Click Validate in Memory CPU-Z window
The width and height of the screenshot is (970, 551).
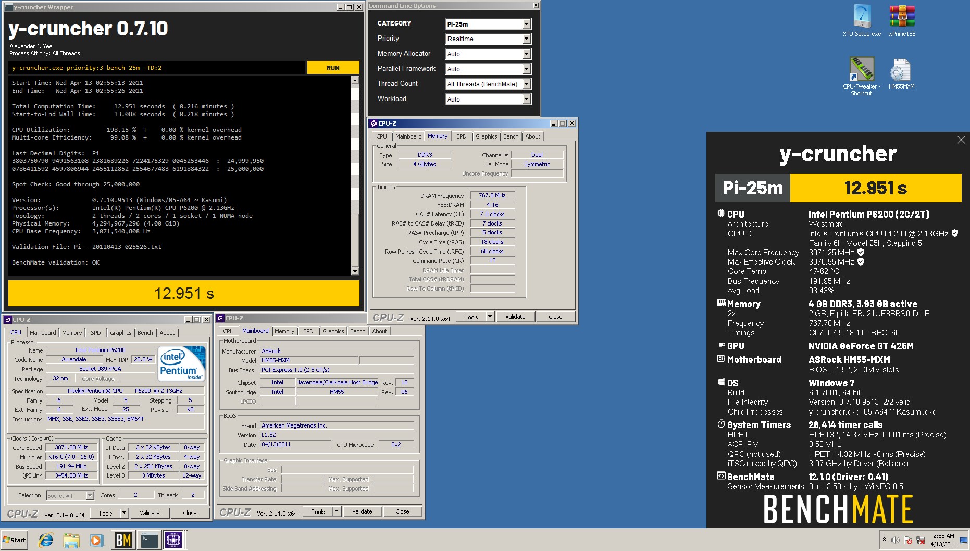point(515,317)
